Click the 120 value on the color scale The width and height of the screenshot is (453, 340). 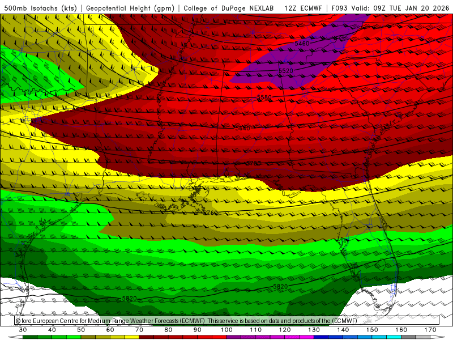[285, 330]
